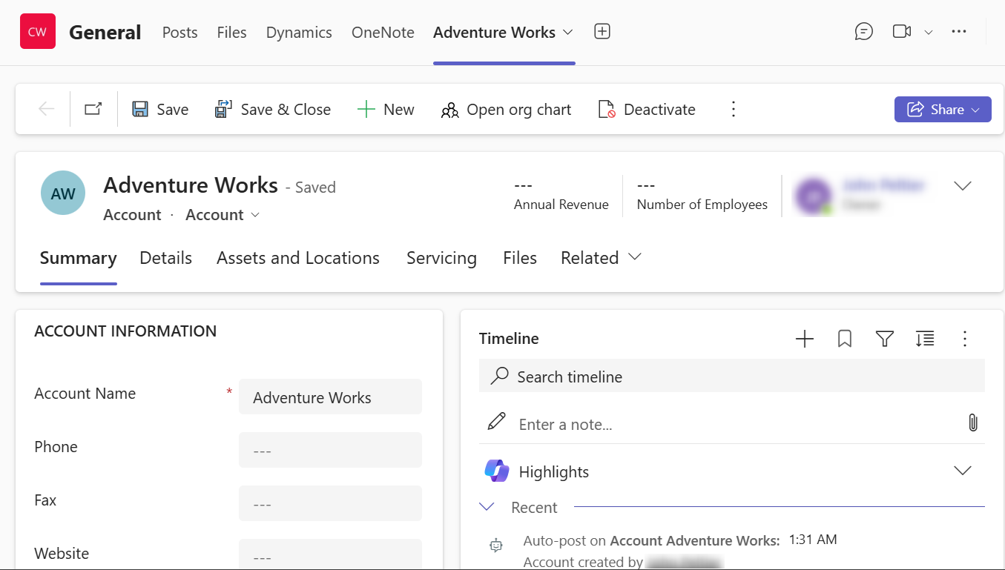This screenshot has height=570, width=1005.
Task: Click the AW account avatar
Action: tap(63, 193)
